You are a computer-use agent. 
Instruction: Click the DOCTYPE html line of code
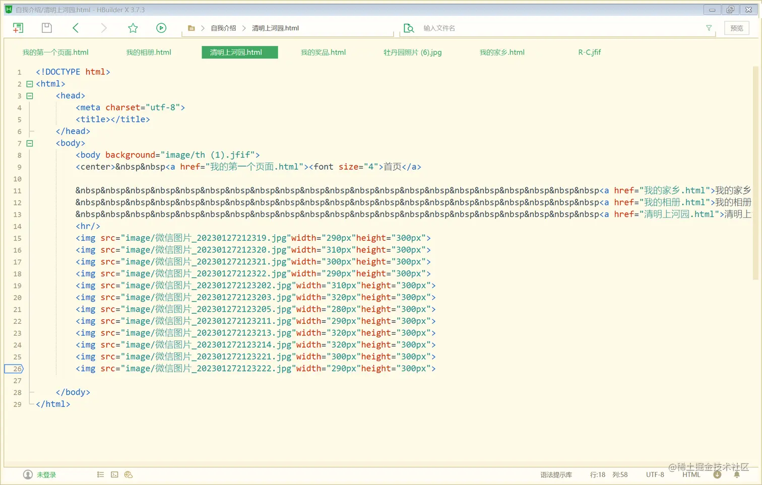(x=73, y=72)
